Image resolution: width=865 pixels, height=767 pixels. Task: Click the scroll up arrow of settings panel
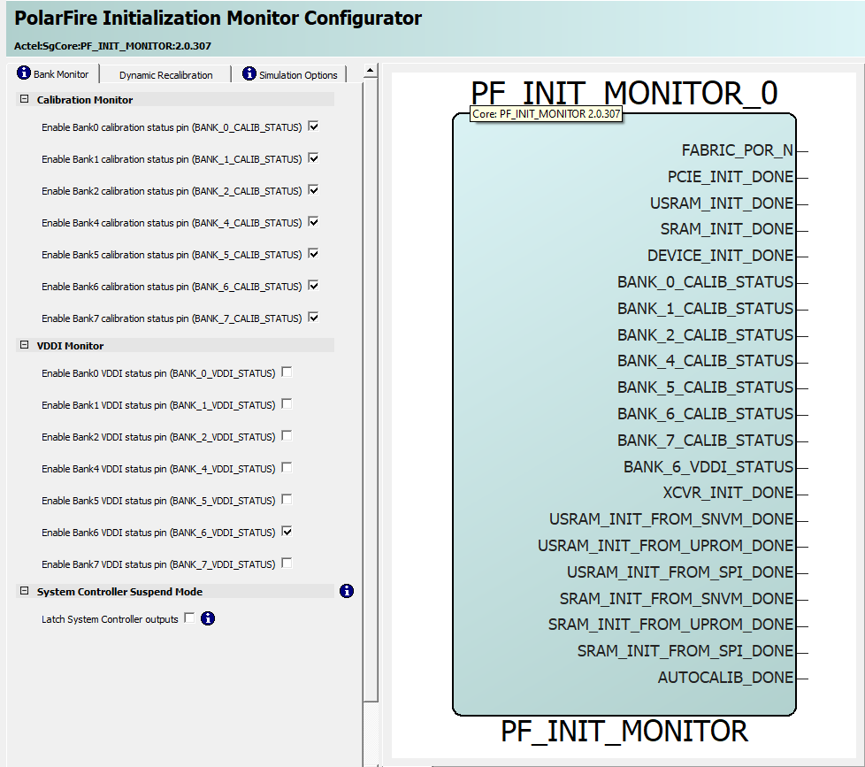tap(371, 70)
